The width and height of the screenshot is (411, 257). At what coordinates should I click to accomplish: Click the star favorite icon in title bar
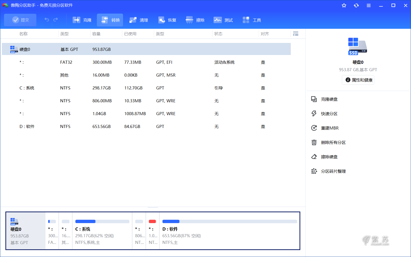tap(344, 5)
